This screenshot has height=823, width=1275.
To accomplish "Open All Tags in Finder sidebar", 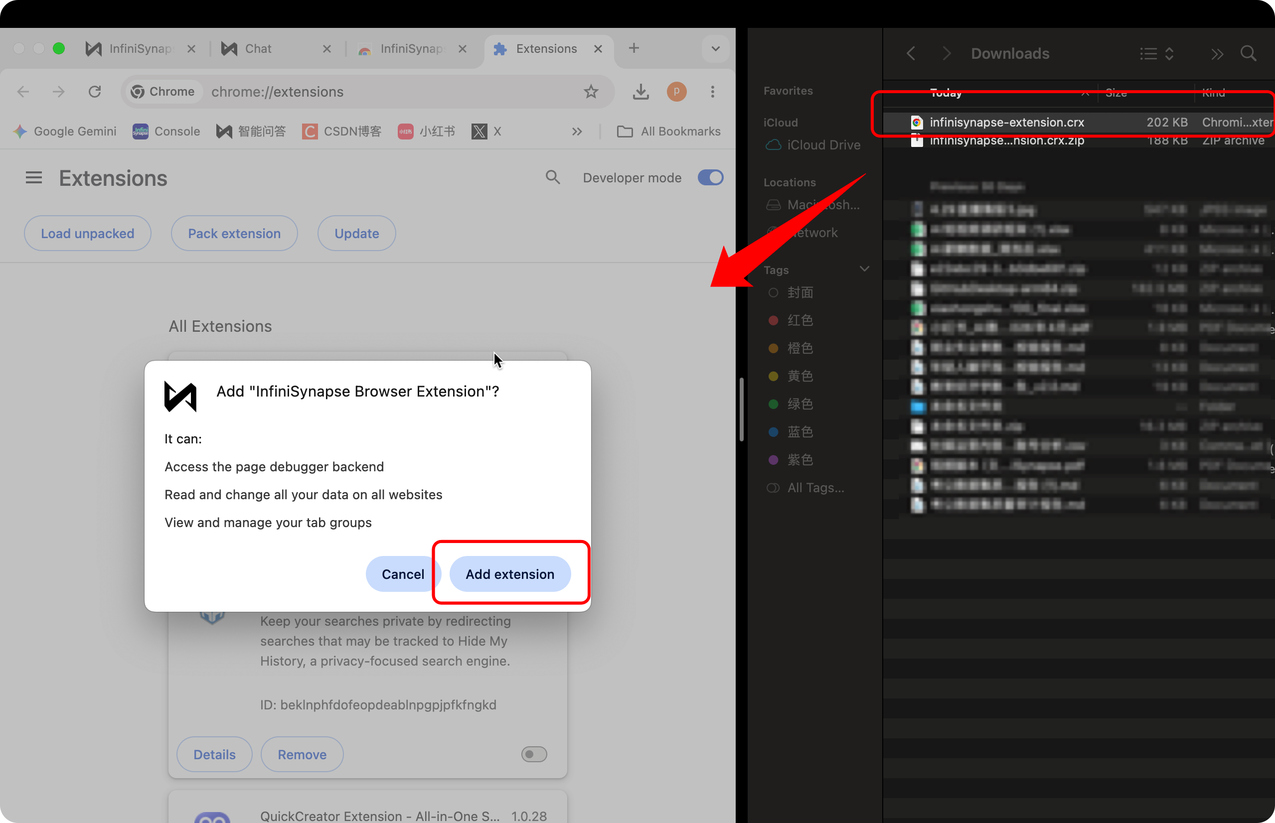I will (806, 487).
